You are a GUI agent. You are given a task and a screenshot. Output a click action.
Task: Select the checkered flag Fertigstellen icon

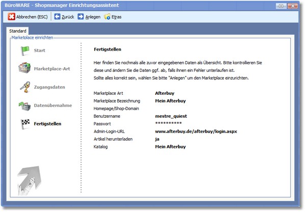[25, 124]
